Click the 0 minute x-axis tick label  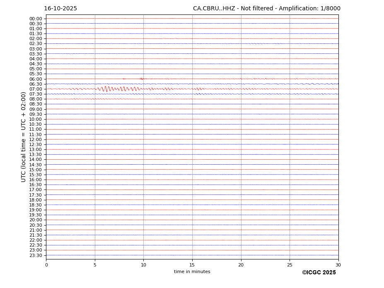pyautogui.click(x=46, y=265)
